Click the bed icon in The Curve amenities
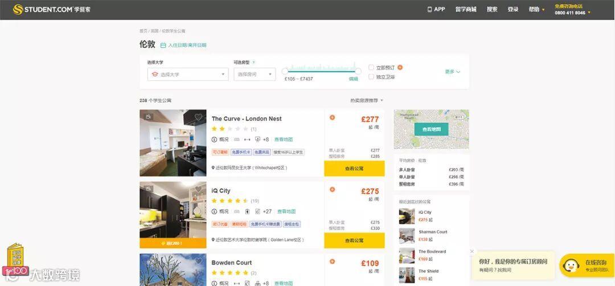This screenshot has width=615, height=286. click(x=237, y=139)
